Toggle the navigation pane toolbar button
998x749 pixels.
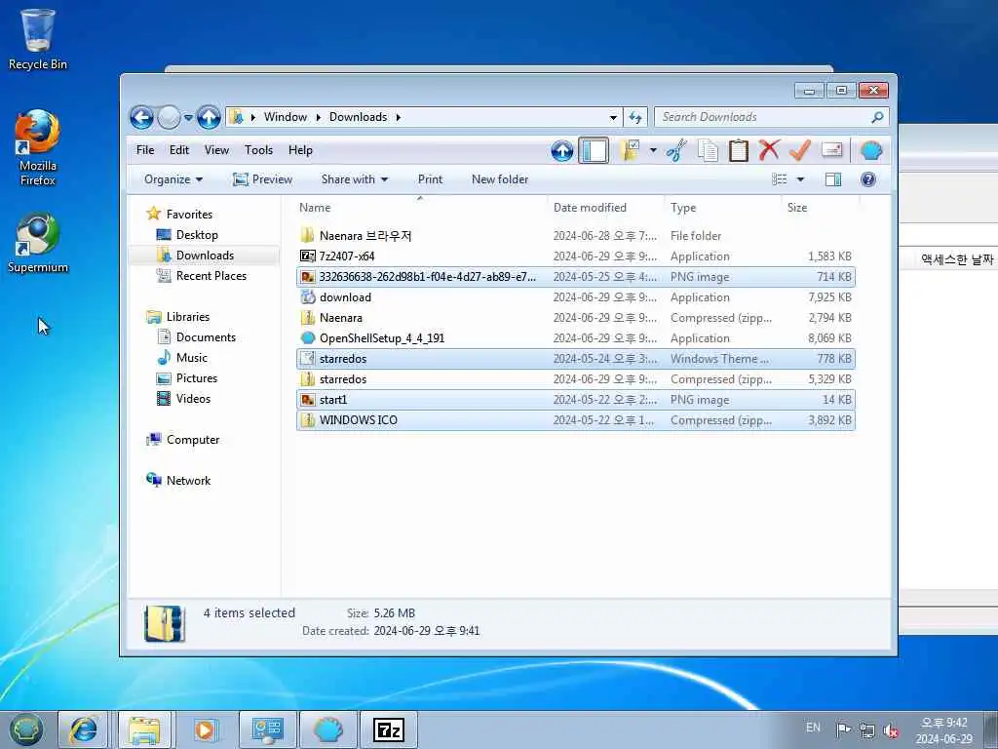click(594, 151)
